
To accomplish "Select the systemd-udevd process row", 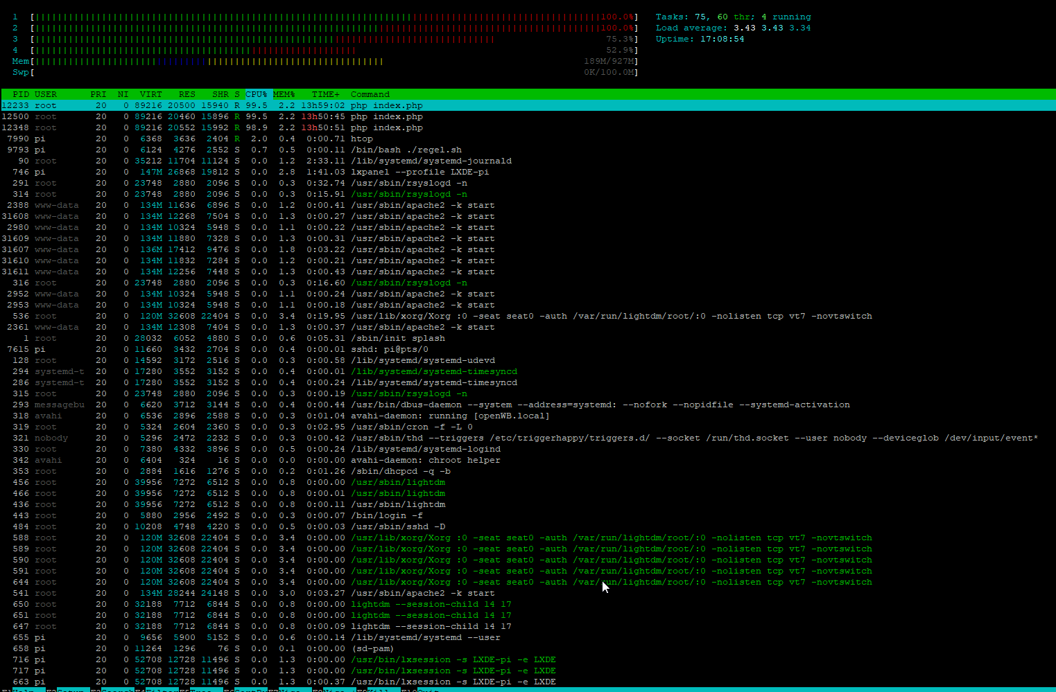I will [528, 360].
